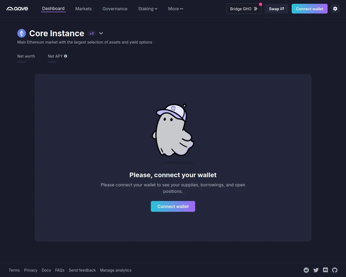The width and height of the screenshot is (346, 277).
Task: Click Connect wallet below the ghost
Action: pyautogui.click(x=173, y=206)
